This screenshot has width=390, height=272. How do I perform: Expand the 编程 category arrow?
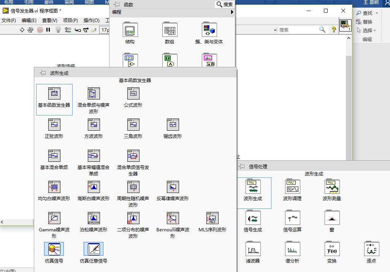(x=232, y=12)
